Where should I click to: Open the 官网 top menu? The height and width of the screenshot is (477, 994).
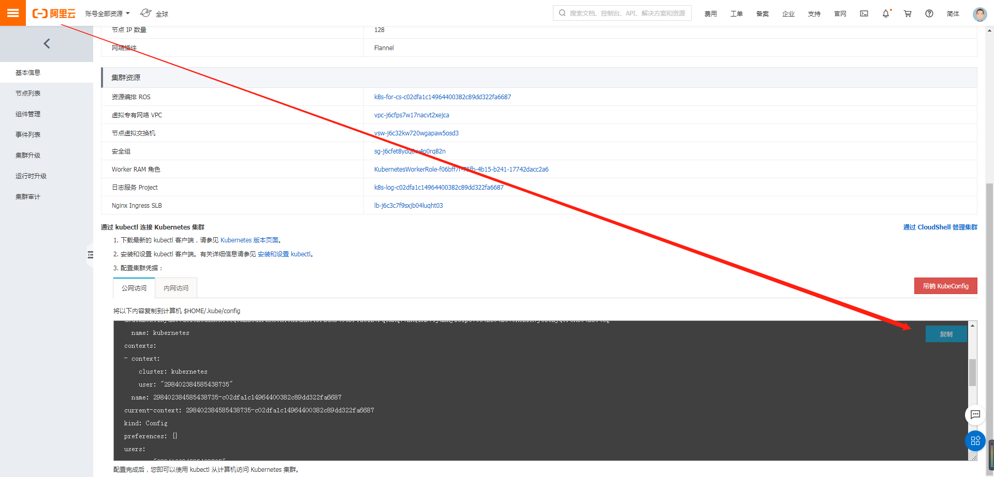(840, 13)
